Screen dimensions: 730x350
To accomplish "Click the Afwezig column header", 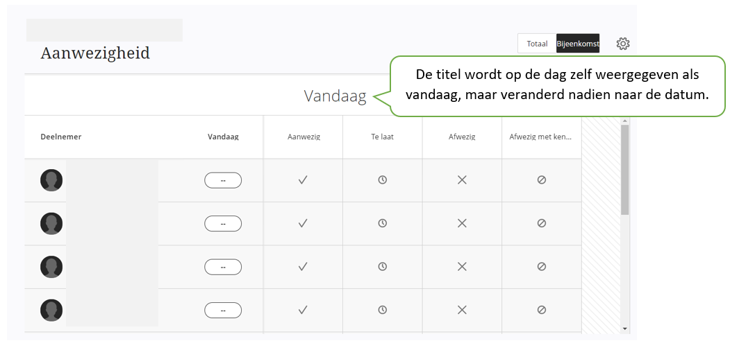I will [462, 137].
